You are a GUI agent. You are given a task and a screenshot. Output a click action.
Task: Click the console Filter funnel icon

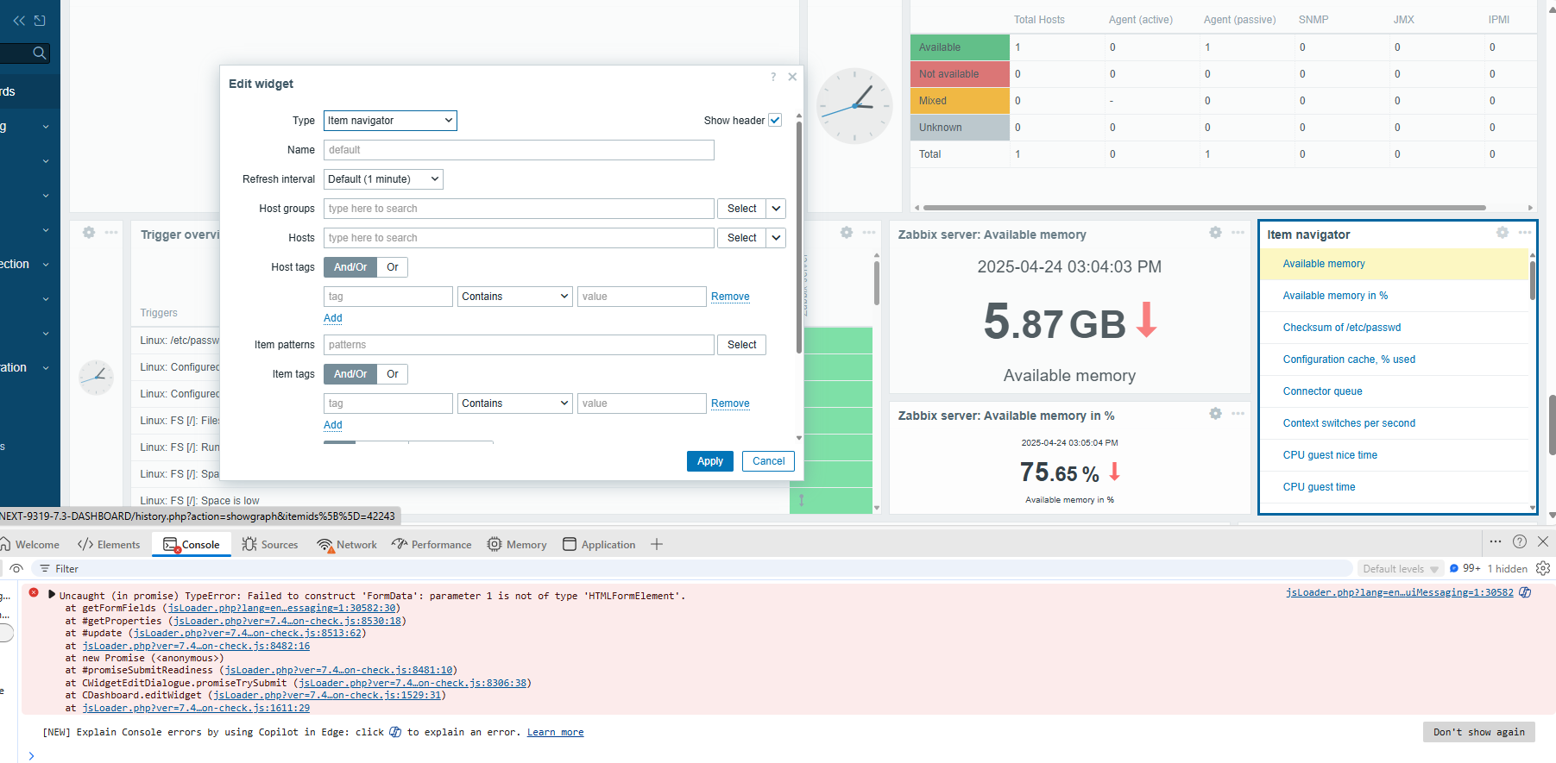click(45, 569)
